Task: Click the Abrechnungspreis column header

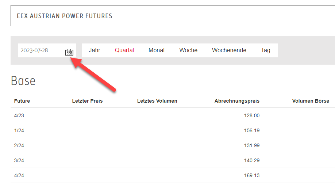Action: tap(237, 101)
